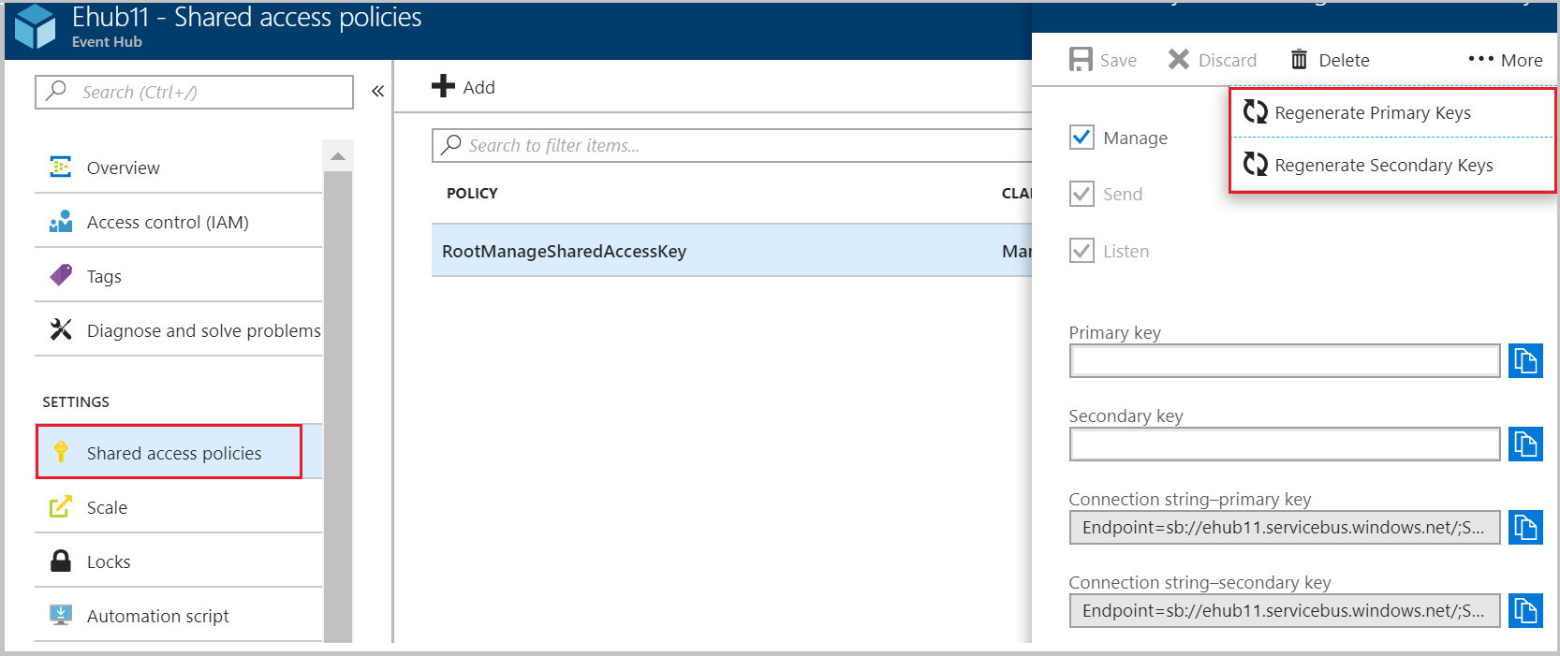This screenshot has width=1560, height=656.
Task: Copy the Connection string–secondary key
Action: point(1525,610)
